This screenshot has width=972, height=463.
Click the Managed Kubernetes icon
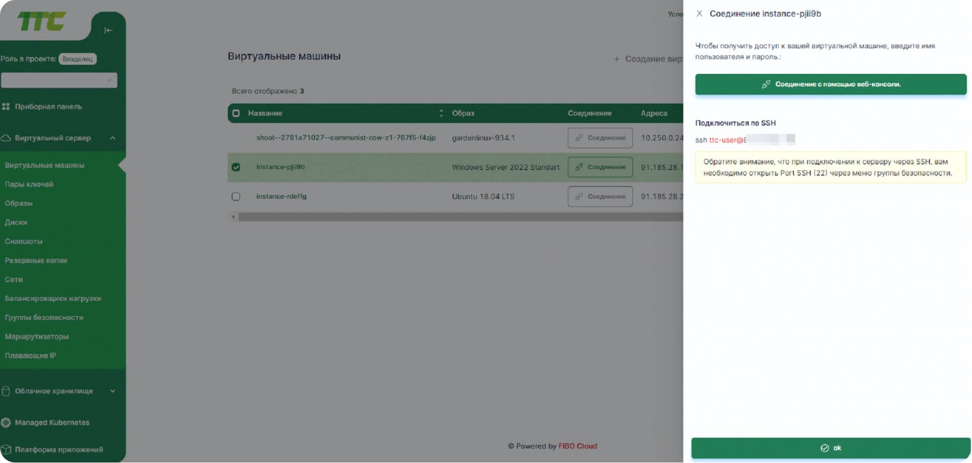pyautogui.click(x=6, y=423)
